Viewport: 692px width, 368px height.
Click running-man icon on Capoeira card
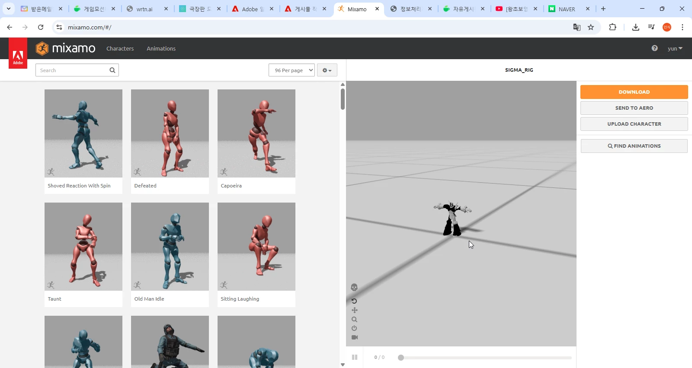click(224, 172)
